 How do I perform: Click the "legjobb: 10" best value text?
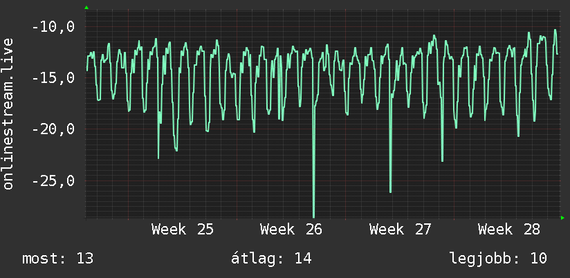[x=498, y=259]
